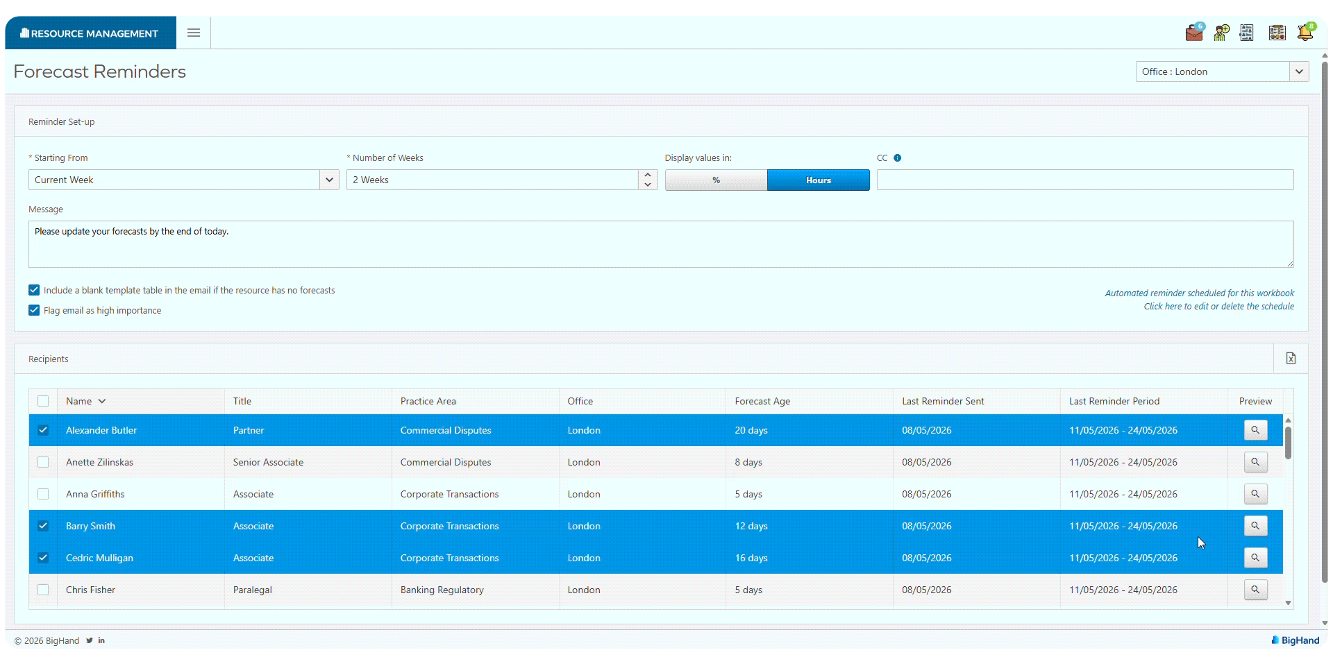The image size is (1333, 666).
Task: Open the notifications bell icon
Action: (1305, 32)
